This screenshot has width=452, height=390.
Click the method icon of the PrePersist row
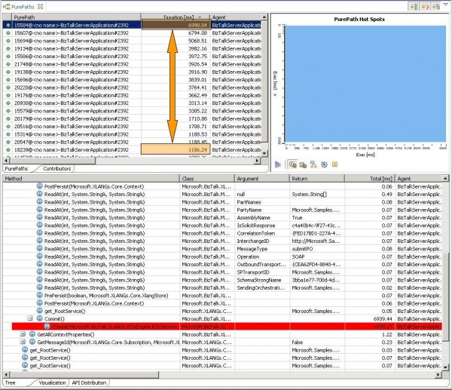[40, 295]
